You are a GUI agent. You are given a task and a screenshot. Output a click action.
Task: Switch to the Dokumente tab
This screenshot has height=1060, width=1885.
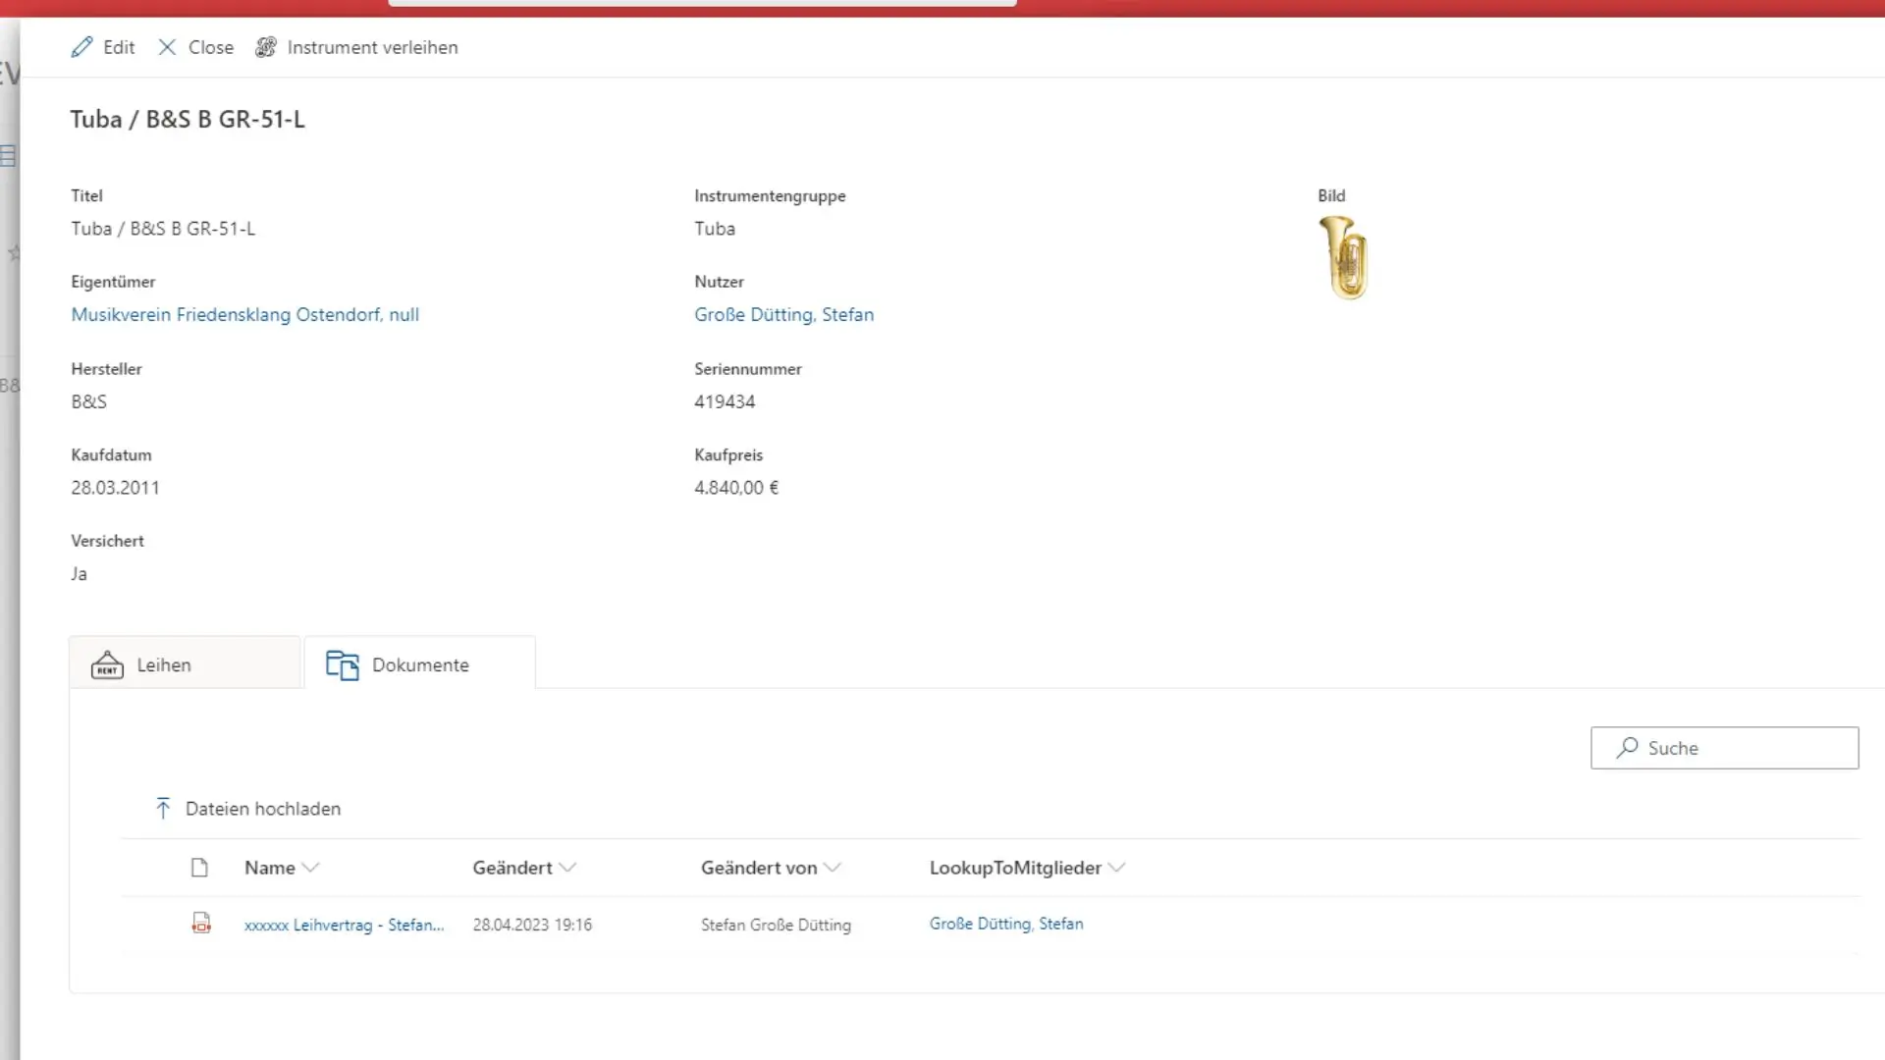[x=419, y=664]
